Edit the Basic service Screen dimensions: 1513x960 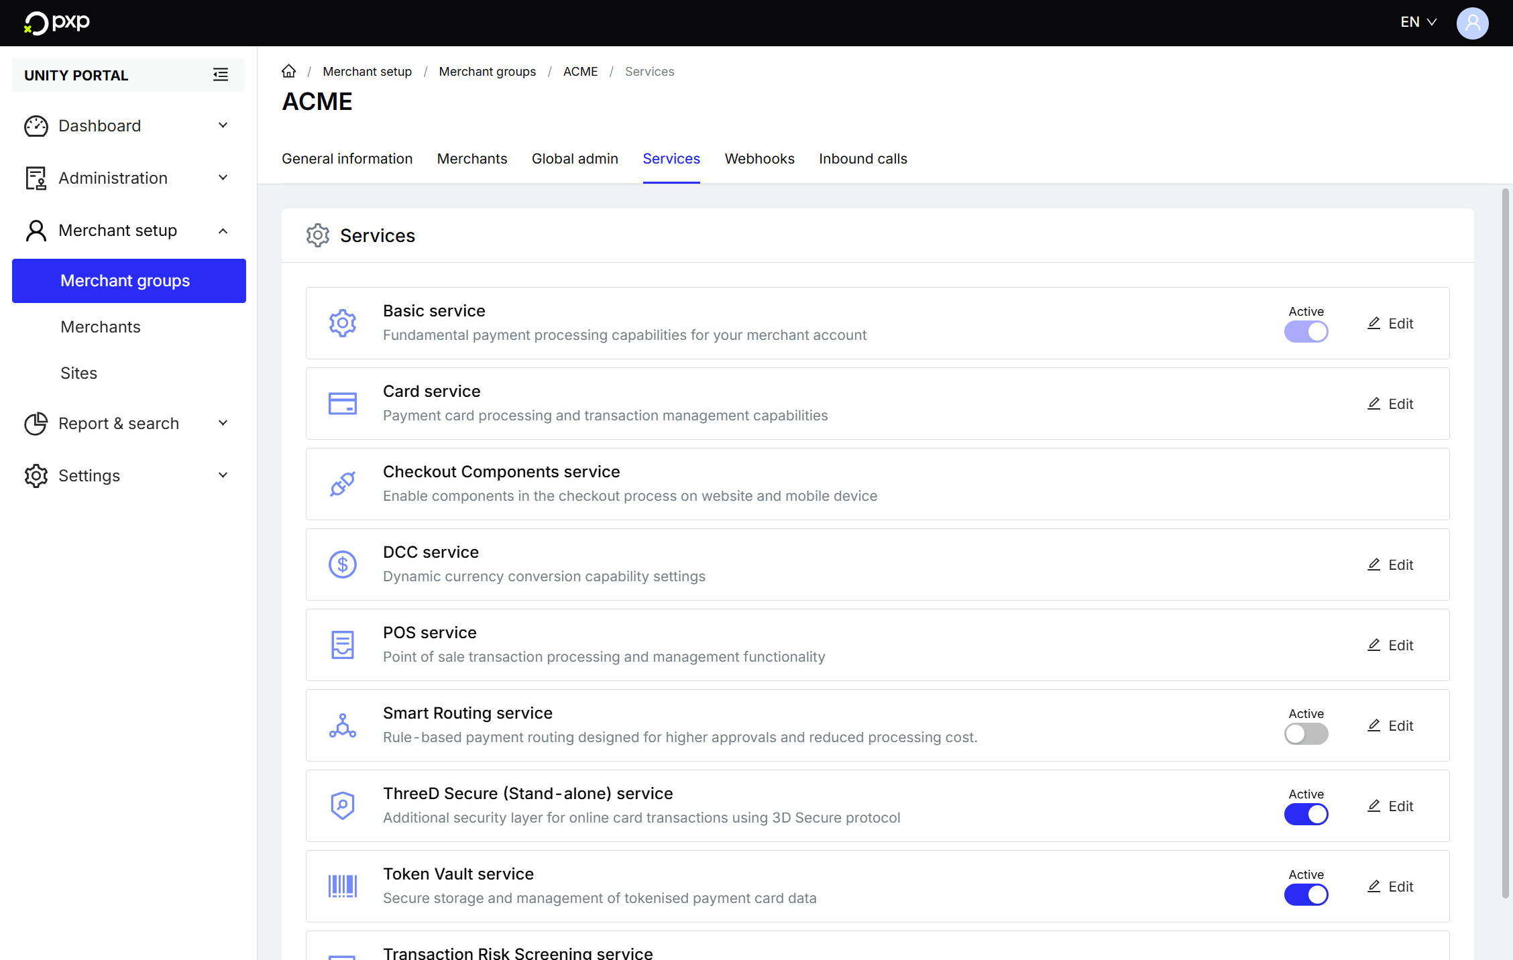tap(1390, 323)
